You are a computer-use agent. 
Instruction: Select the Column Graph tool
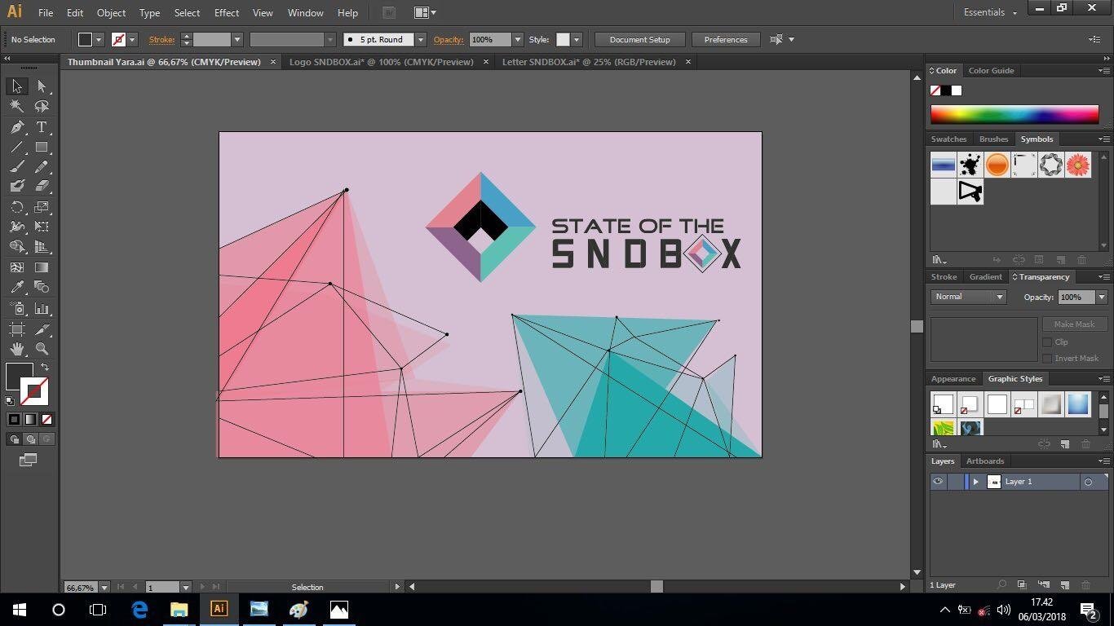tap(42, 309)
